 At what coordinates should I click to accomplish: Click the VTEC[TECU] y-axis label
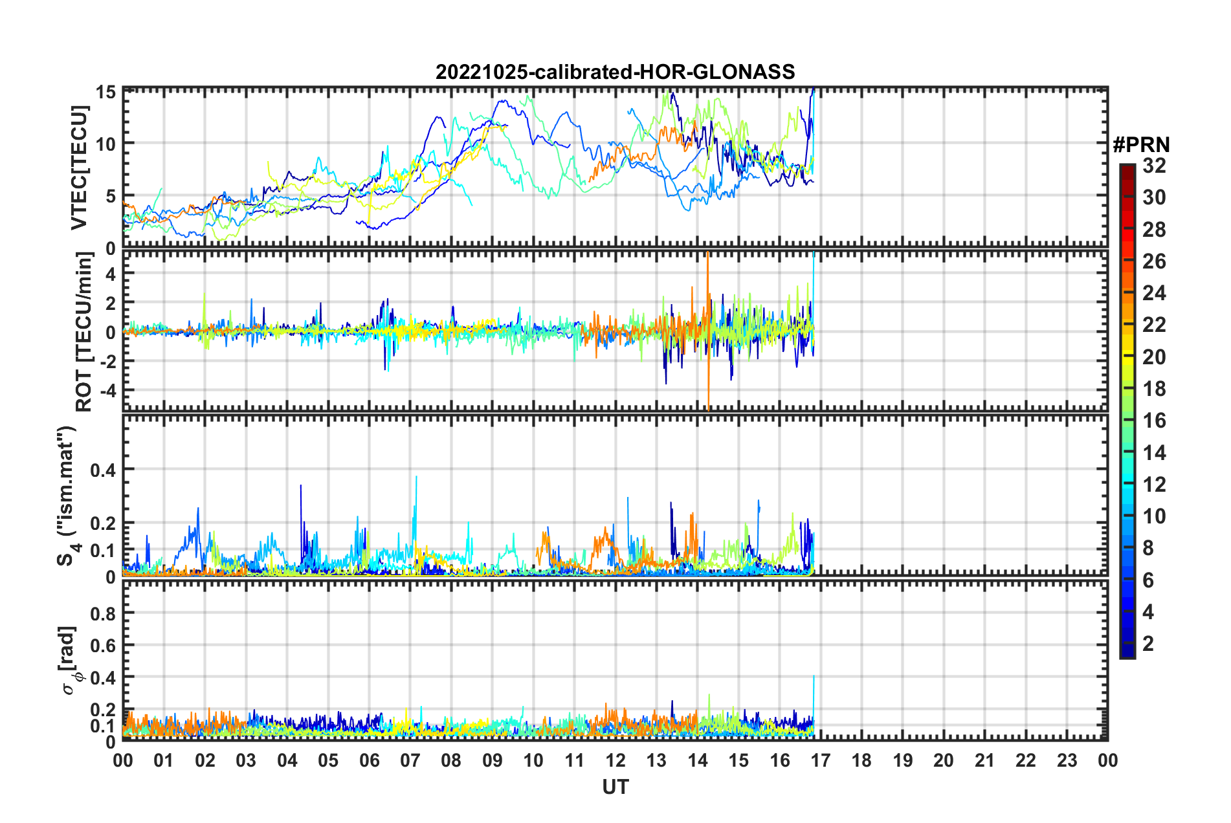click(79, 168)
